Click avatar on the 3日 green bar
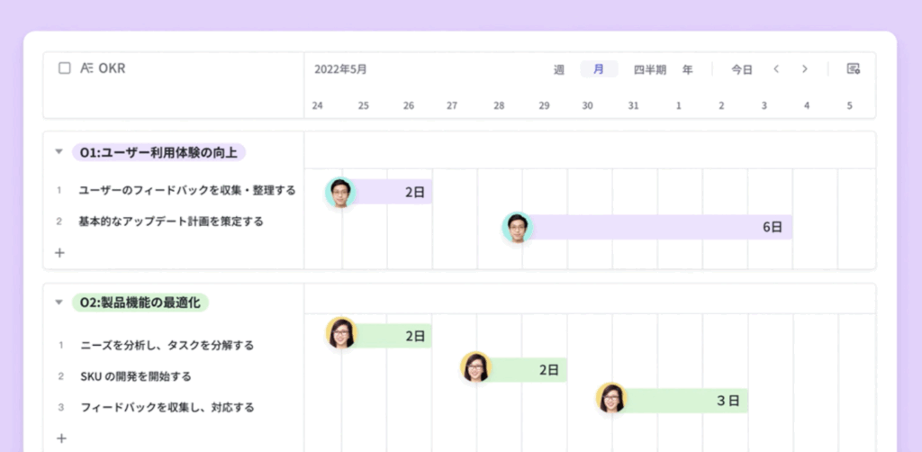This screenshot has height=452, width=922. tap(611, 399)
